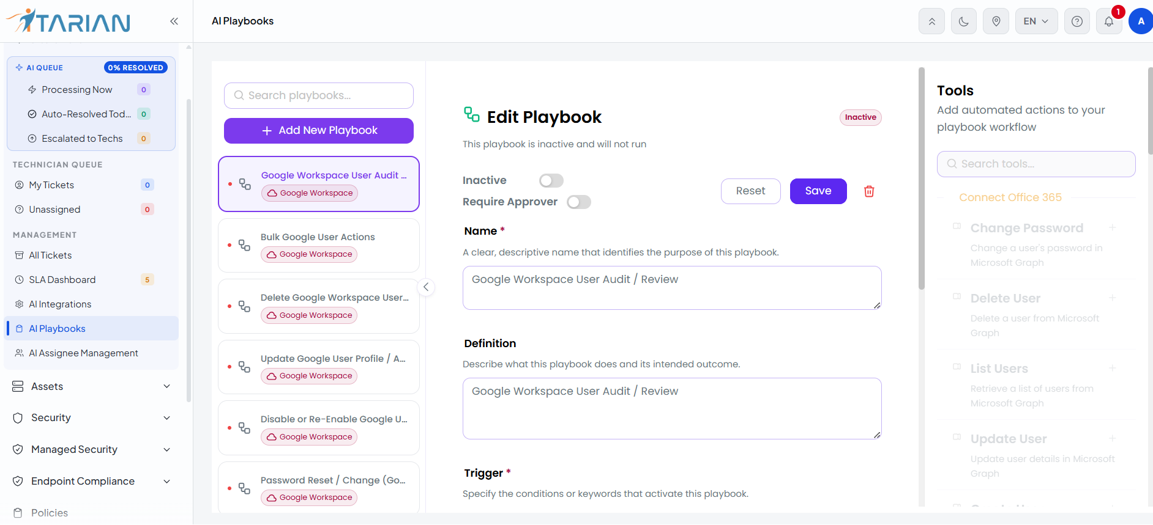The height and width of the screenshot is (525, 1153).
Task: Add the Update User tool plus icon
Action: tap(1113, 438)
